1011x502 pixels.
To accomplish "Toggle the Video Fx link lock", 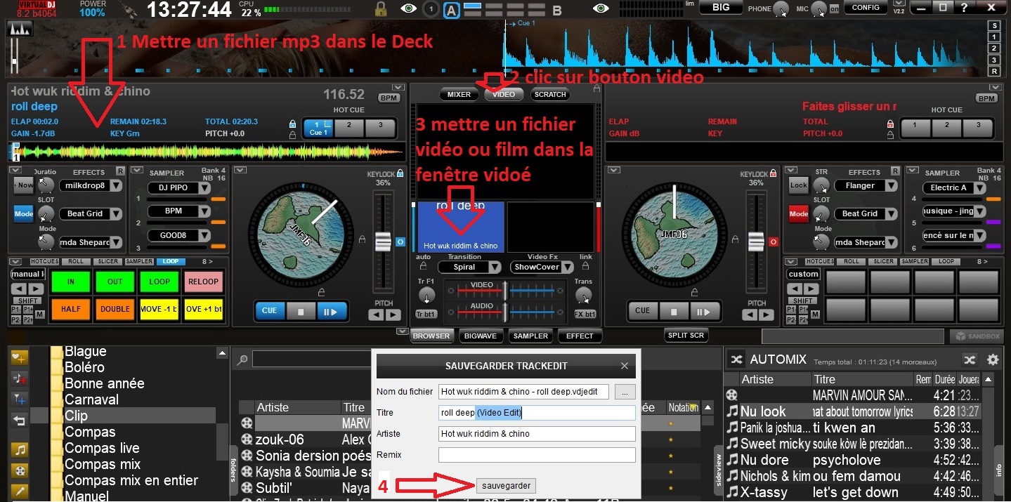I will pos(586,266).
